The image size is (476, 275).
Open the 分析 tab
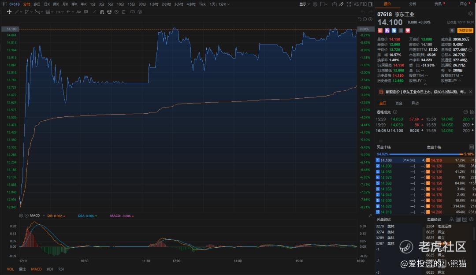pos(413,4)
